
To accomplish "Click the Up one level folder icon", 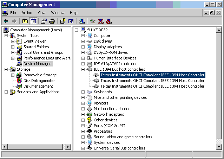I will pyautogui.click(x=25, y=21).
